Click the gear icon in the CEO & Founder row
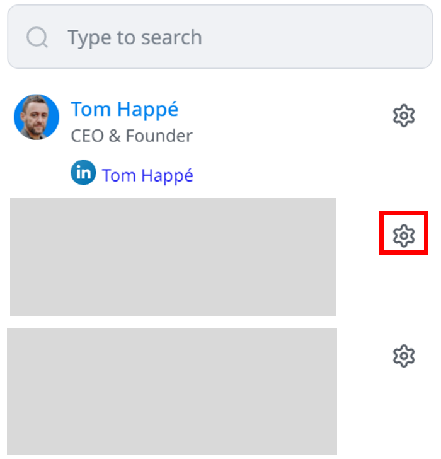The height and width of the screenshot is (459, 441). pyautogui.click(x=403, y=116)
